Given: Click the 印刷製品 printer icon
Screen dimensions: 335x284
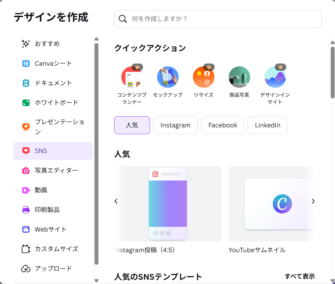Looking at the screenshot, I should (26, 210).
